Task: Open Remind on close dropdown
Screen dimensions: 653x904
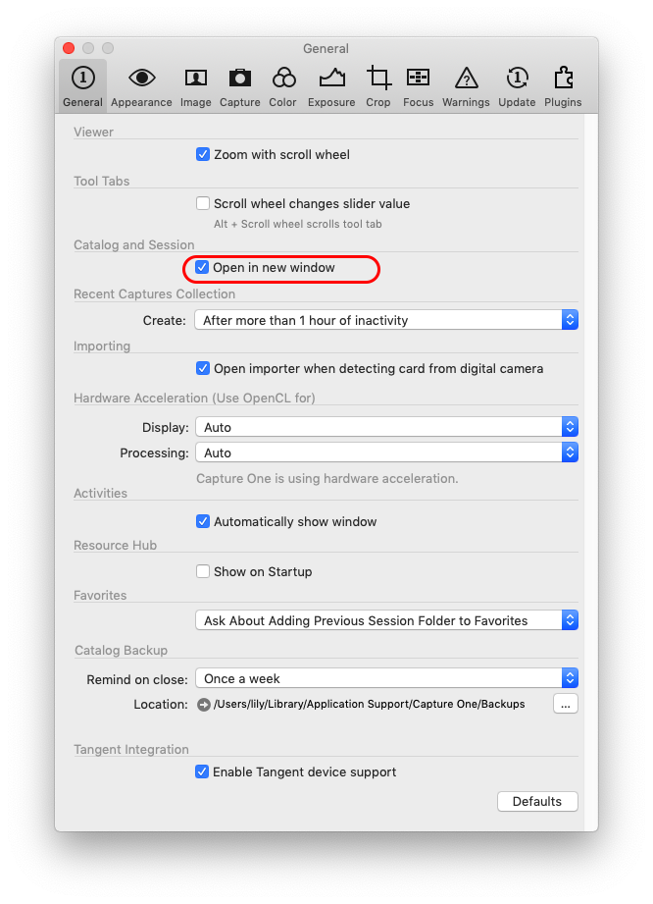Action: [386, 678]
